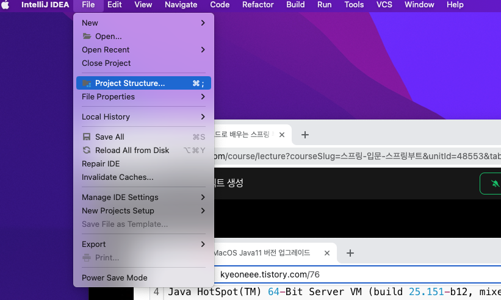Viewport: 501px width, 300px height.
Task: Click the courseSlug URL address bar
Action: click(x=357, y=156)
